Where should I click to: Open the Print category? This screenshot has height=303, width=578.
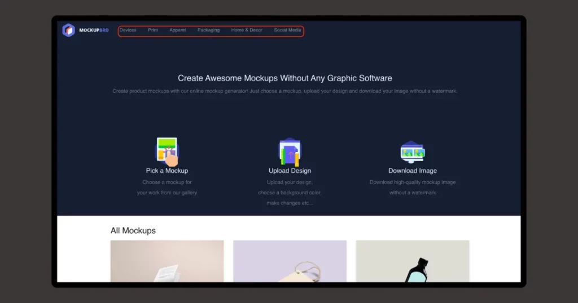[153, 30]
